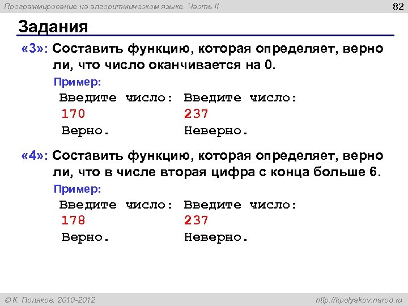Click the slide number 82

point(398,6)
